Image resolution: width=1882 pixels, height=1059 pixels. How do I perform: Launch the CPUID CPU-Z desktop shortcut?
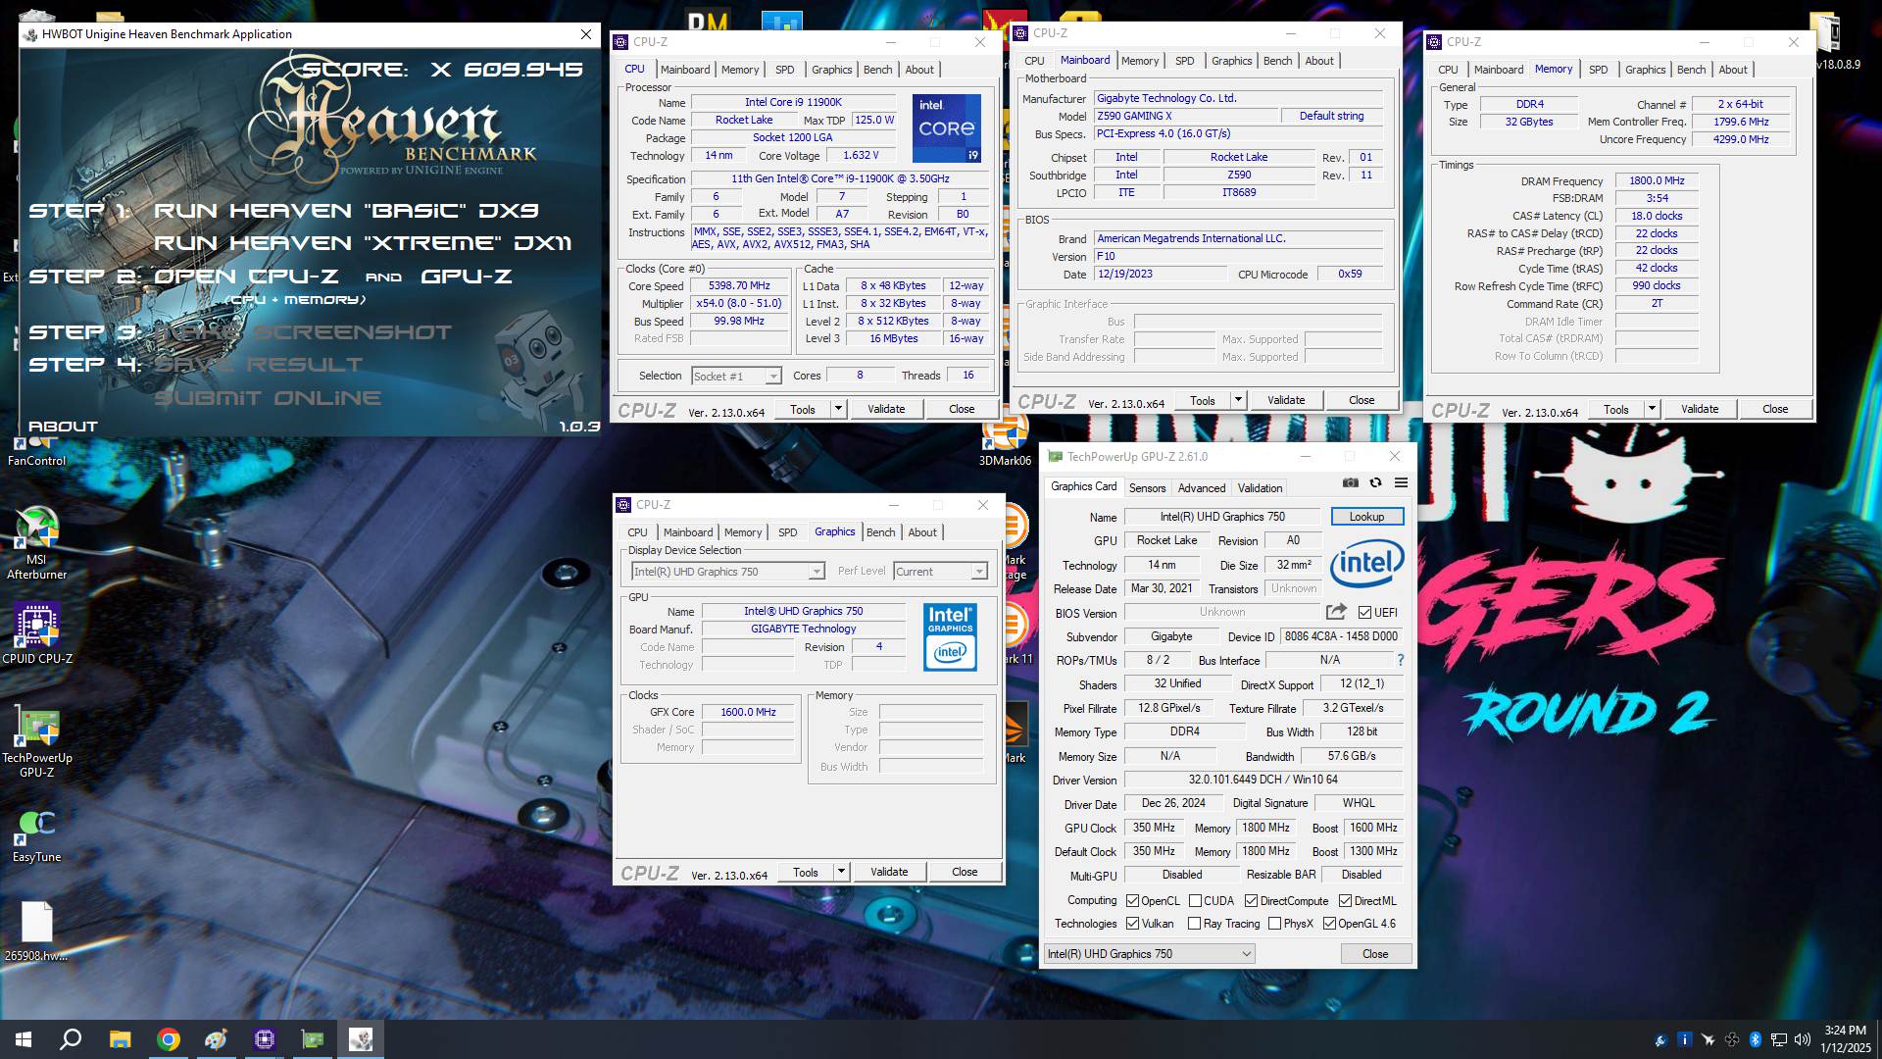[36, 632]
